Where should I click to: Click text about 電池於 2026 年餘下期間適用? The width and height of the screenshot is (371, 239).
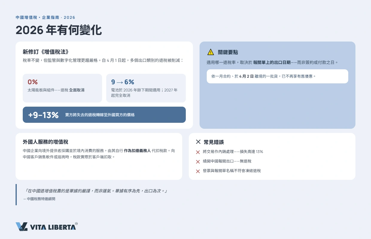[x=144, y=93]
